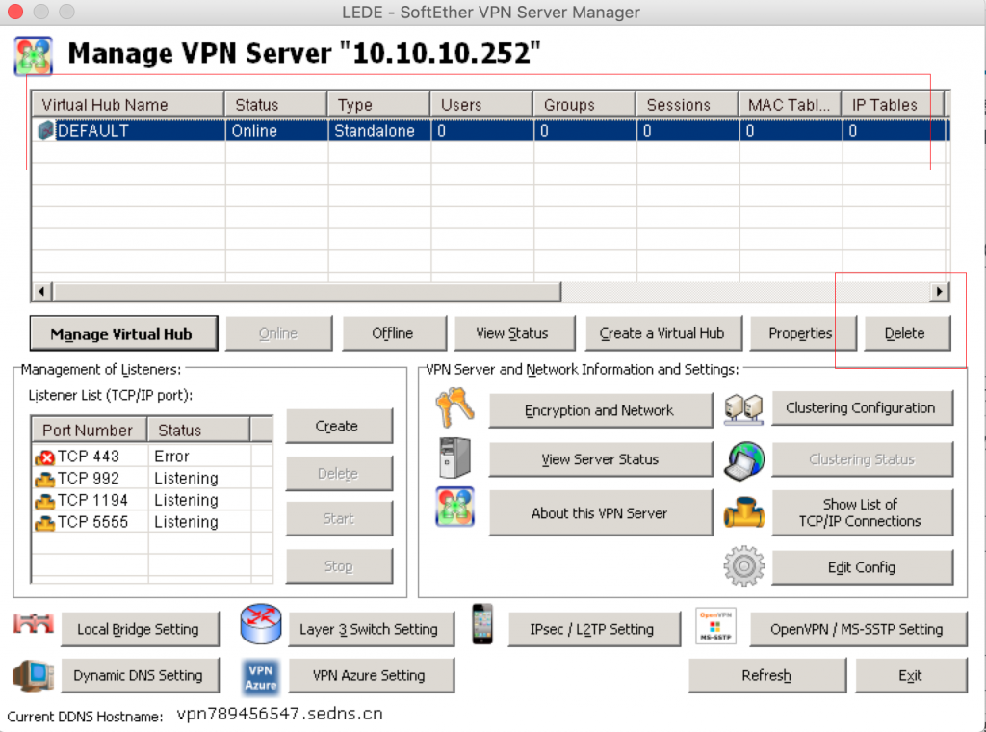The height and width of the screenshot is (732, 986).
Task: Sort hubs by Type column header
Action: coord(378,105)
